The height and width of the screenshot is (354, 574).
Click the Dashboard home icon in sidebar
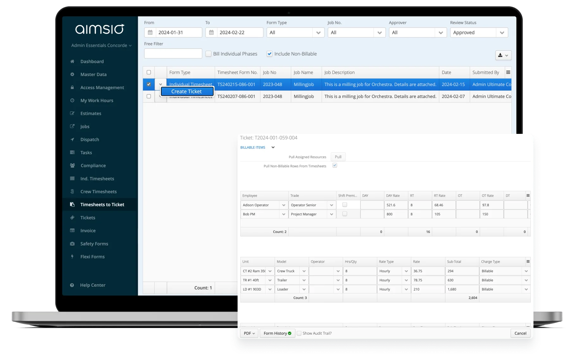pyautogui.click(x=72, y=61)
